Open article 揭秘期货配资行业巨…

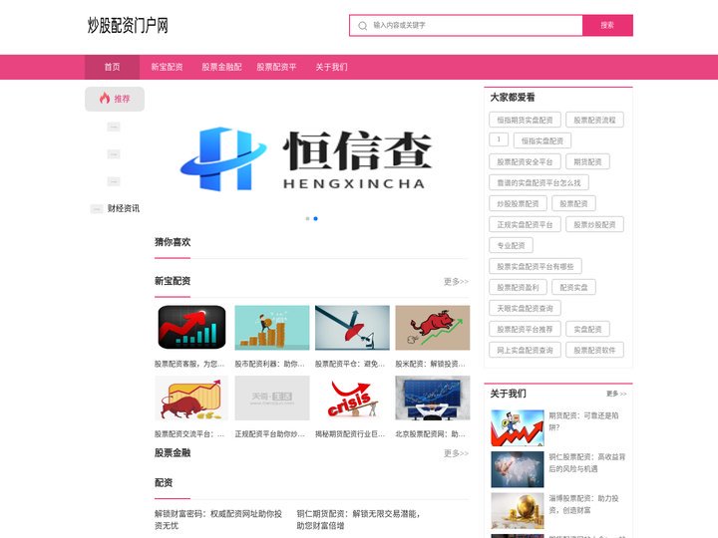350,434
